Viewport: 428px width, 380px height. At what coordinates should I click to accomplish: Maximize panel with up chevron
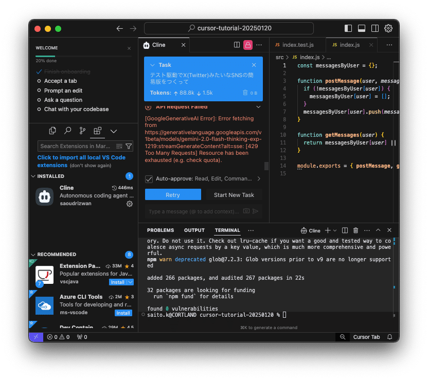[x=378, y=230]
